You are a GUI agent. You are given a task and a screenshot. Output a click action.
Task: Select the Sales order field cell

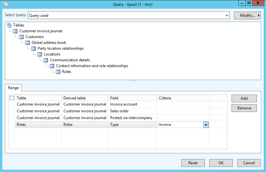(x=132, y=111)
